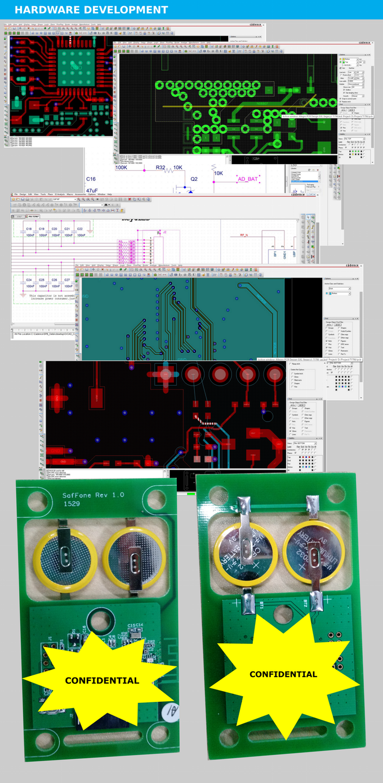
Task: Open File: TOP views dropdown in green PCB window
Action: [x=355, y=139]
